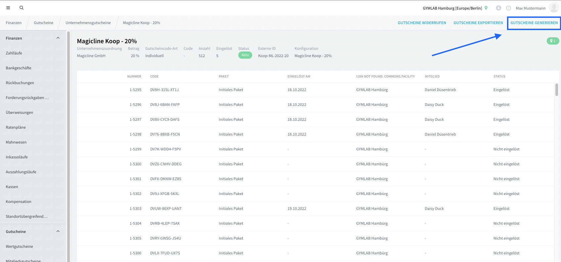Viewport: 561px width, 262px height.
Task: Open the hamburger menu icon
Action: [x=8, y=8]
